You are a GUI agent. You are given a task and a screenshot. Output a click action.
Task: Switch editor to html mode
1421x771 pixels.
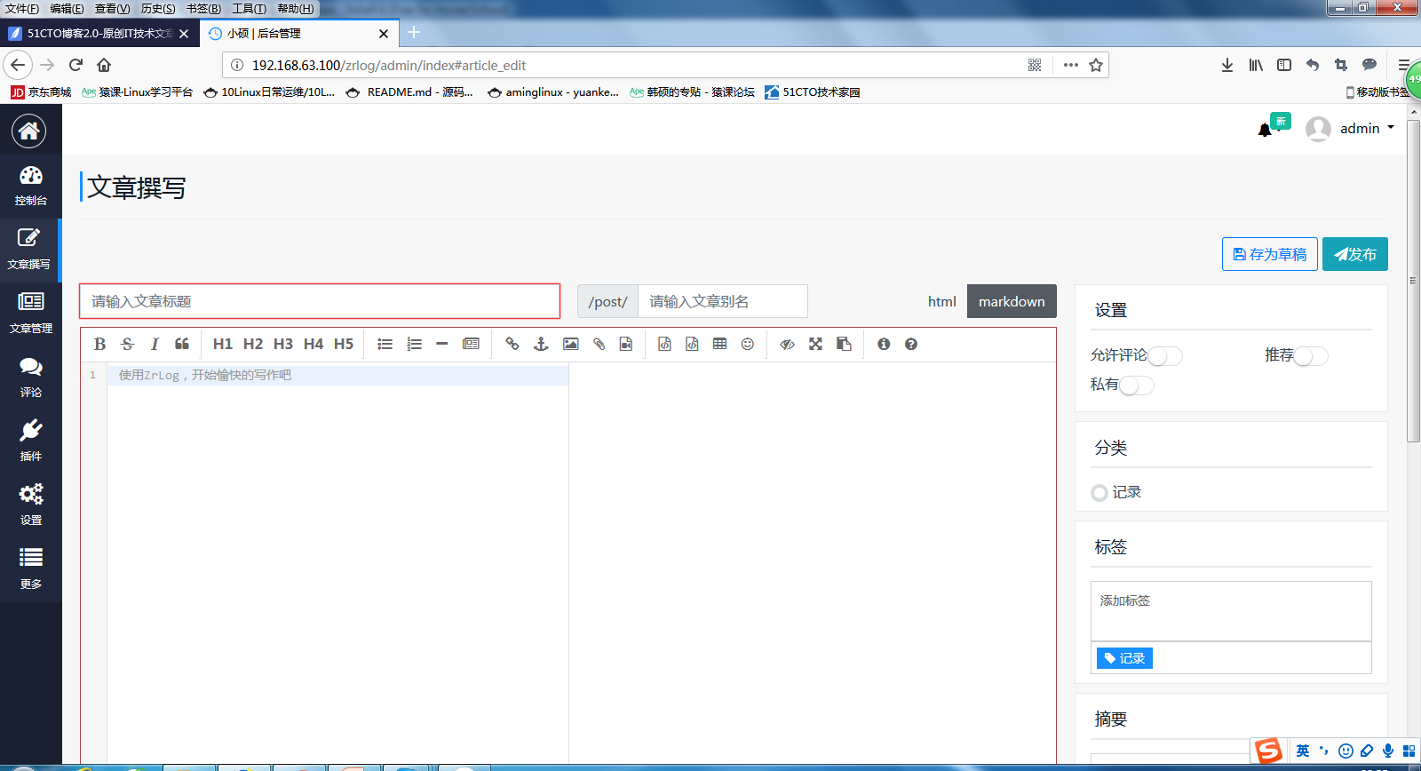tap(942, 301)
